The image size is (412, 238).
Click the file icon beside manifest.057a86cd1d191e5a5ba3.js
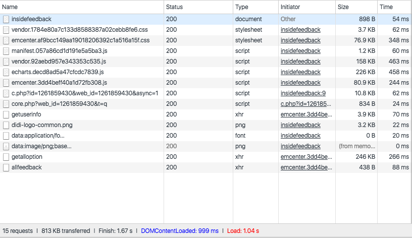tap(6, 51)
